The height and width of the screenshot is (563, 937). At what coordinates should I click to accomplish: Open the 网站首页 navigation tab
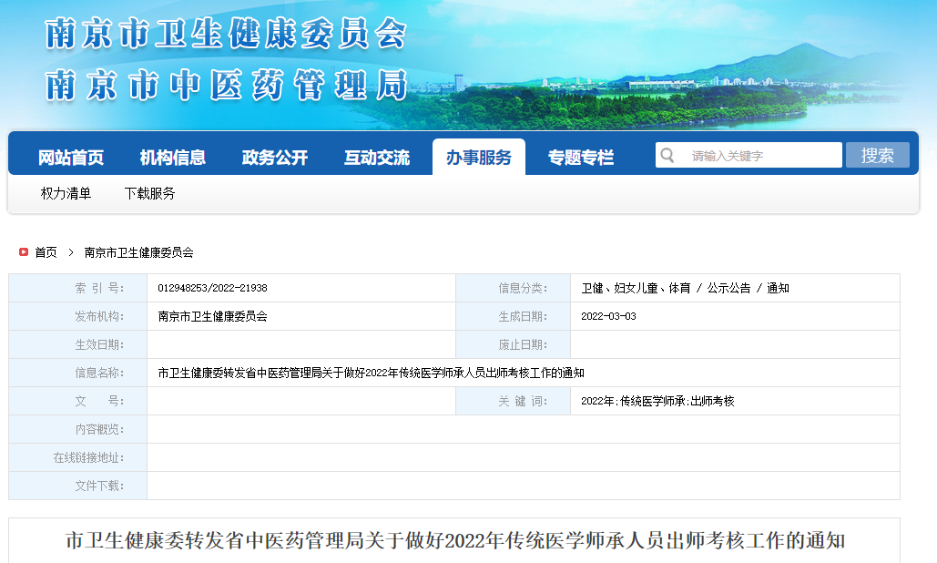[71, 158]
